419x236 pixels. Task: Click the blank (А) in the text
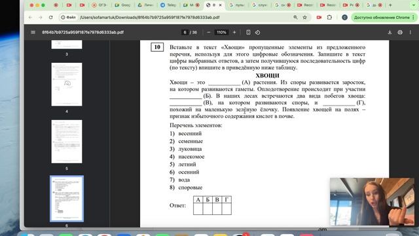(x=225, y=83)
